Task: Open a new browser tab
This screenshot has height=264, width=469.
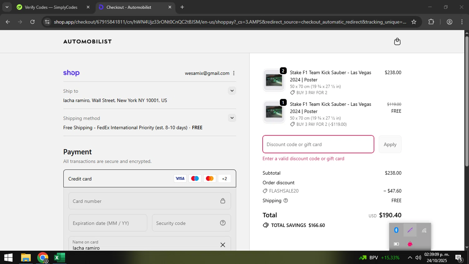Action: 182,7
